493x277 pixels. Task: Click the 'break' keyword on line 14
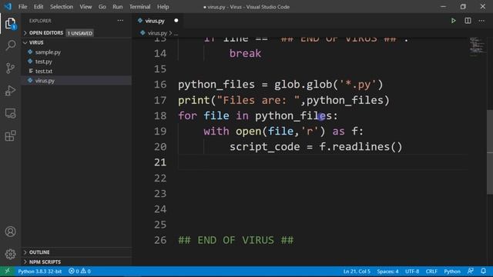245,53
